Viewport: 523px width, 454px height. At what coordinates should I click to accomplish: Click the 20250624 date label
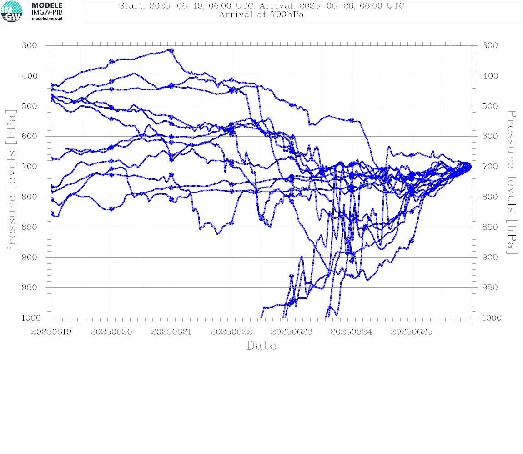click(352, 332)
